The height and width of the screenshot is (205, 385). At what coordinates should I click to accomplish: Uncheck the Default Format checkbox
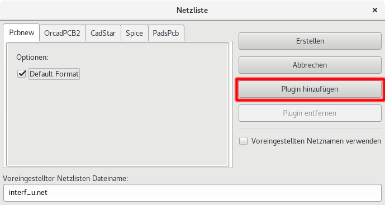click(x=22, y=74)
